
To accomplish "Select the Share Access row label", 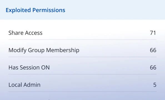I will coord(26,33).
